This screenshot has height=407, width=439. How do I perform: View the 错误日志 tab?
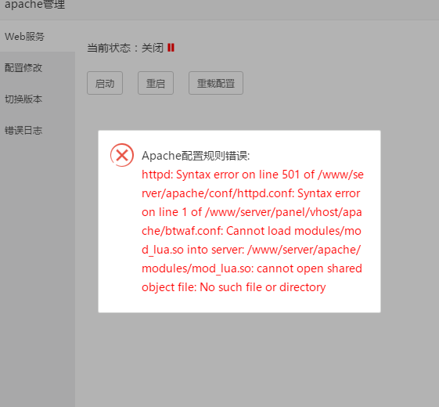pos(38,131)
